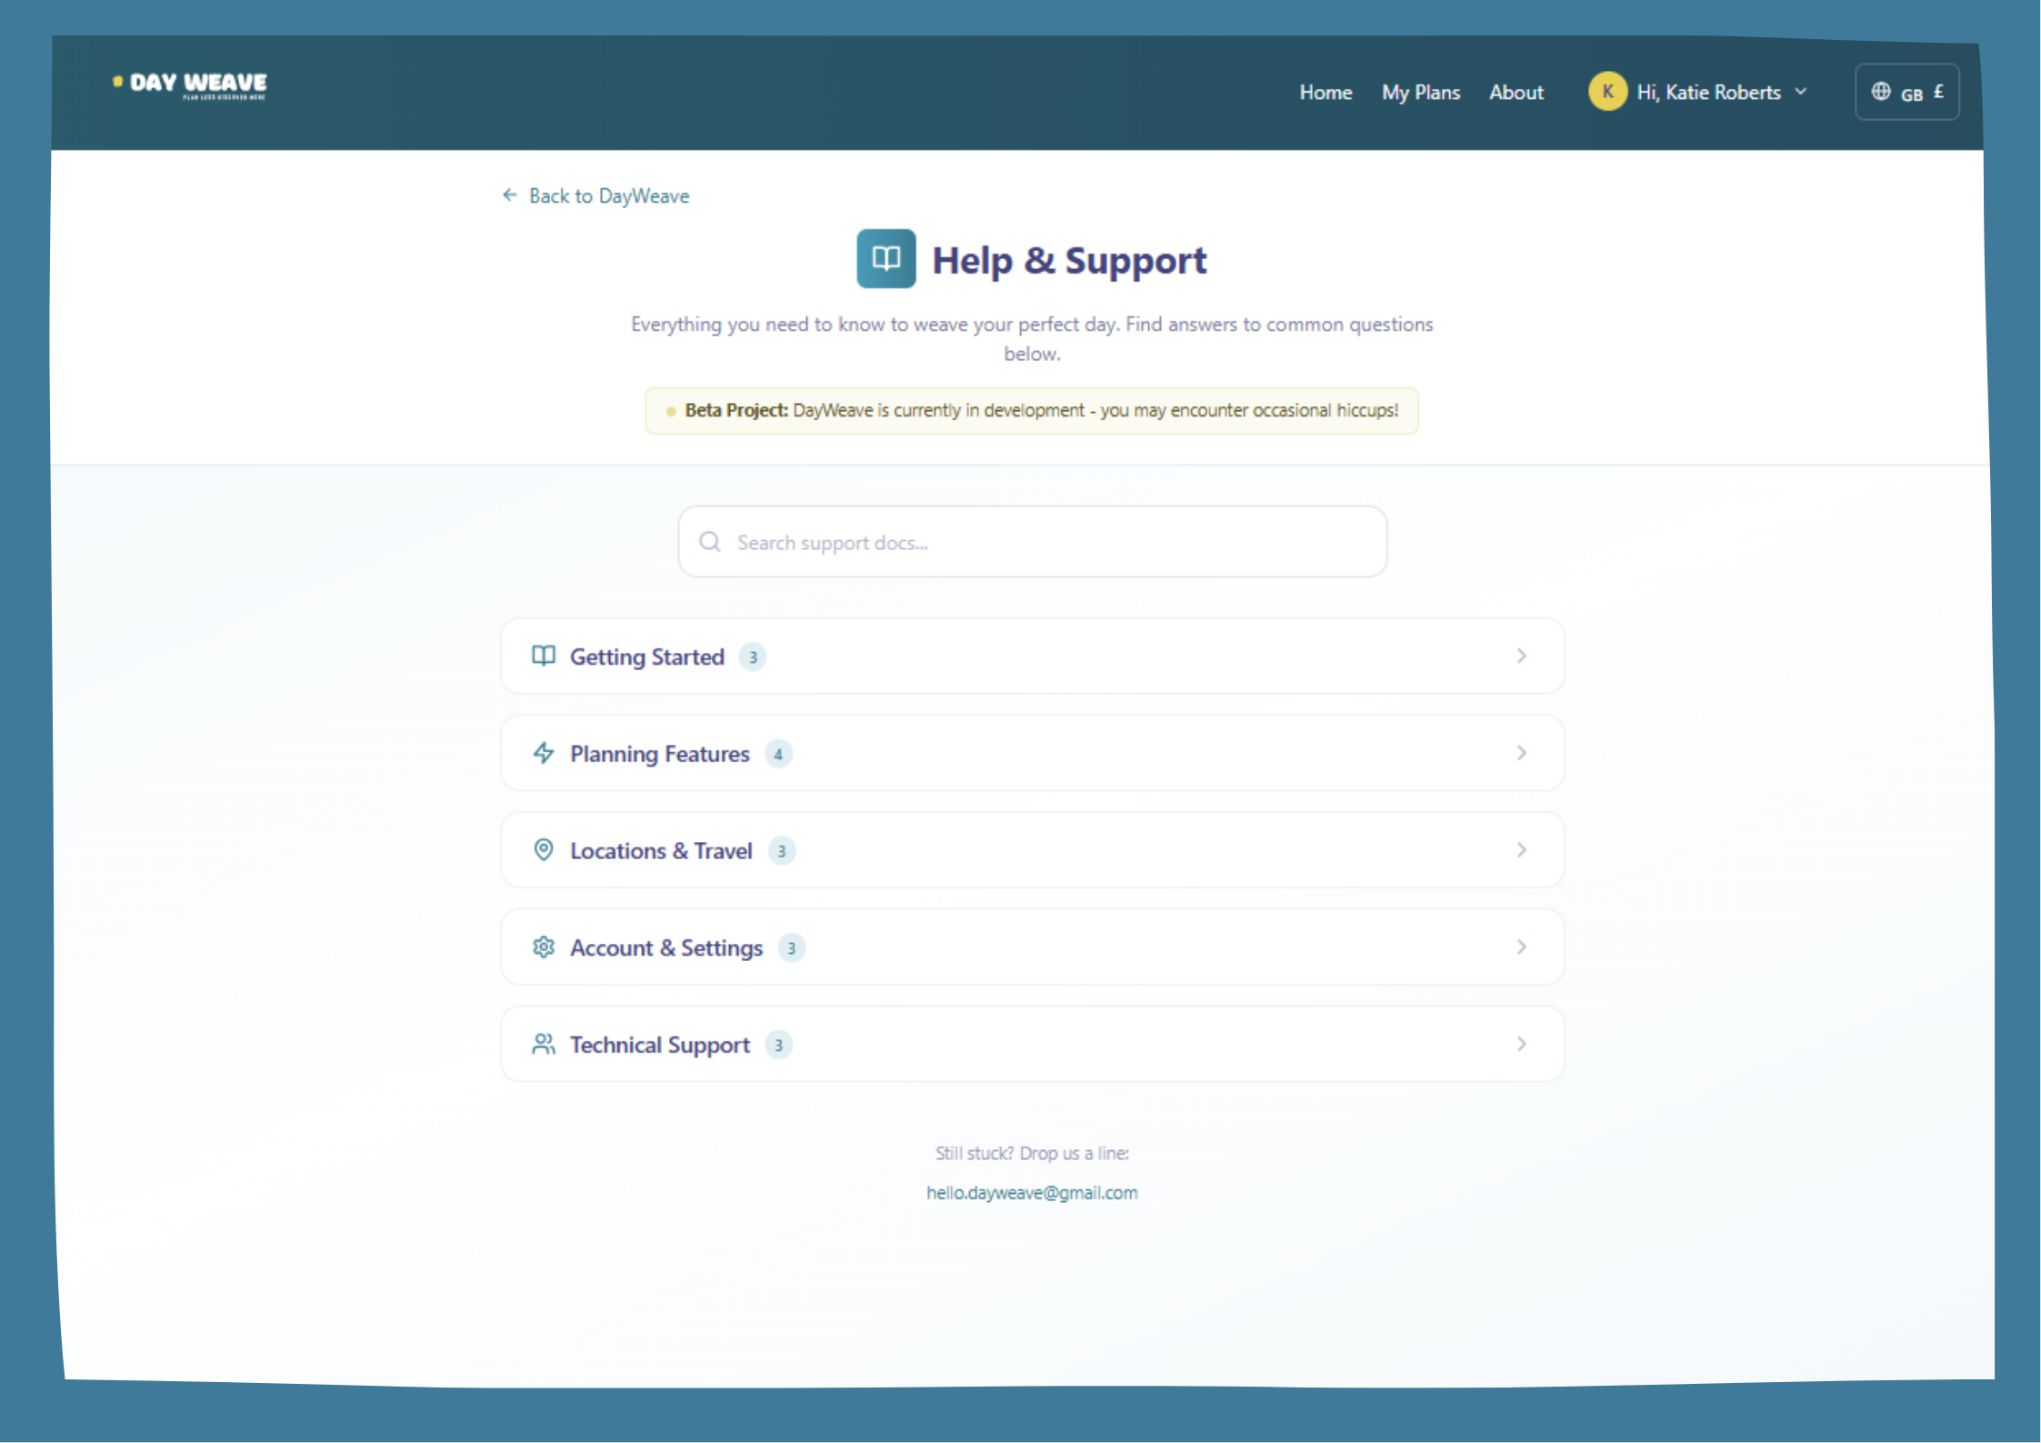This screenshot has width=2041, height=1443.
Task: Click the globe icon in region selector
Action: (1880, 92)
